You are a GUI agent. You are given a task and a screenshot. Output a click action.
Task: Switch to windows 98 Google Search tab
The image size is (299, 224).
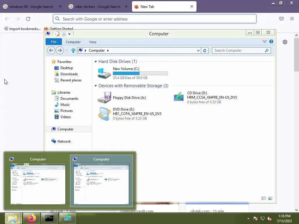pos(31,6)
